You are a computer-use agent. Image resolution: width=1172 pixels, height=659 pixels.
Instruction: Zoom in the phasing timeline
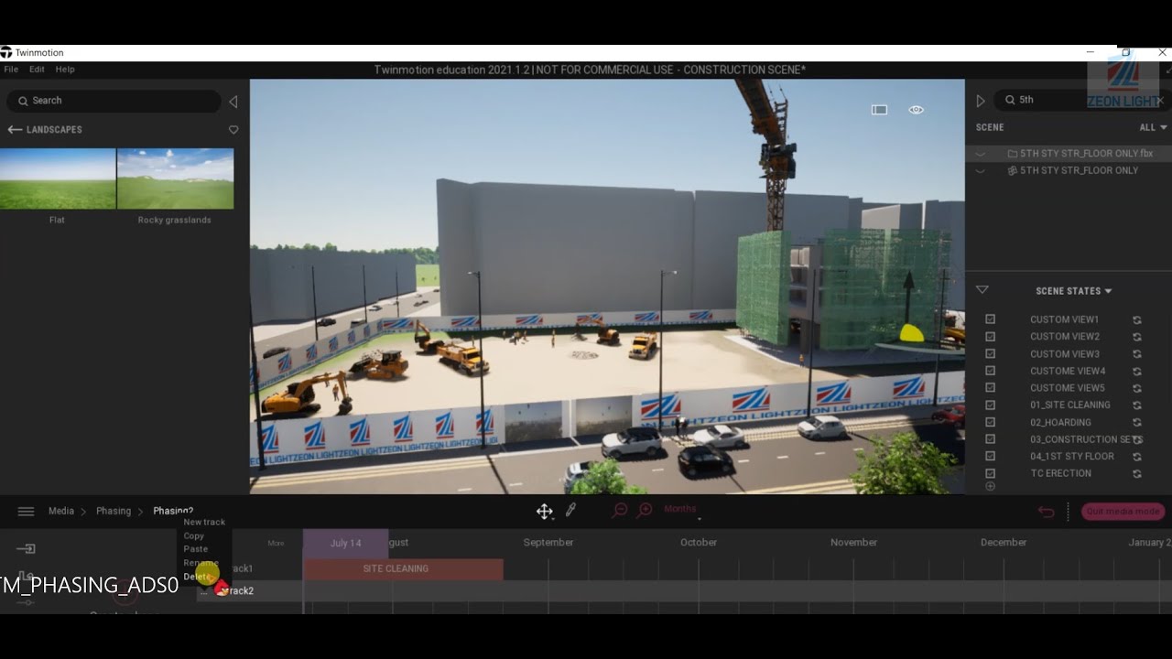coord(646,510)
